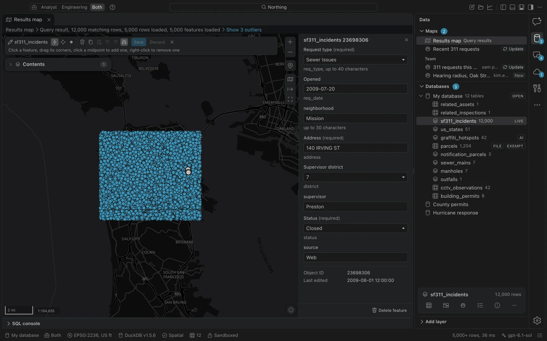Open the sf311_incidents info icon

click(497, 305)
